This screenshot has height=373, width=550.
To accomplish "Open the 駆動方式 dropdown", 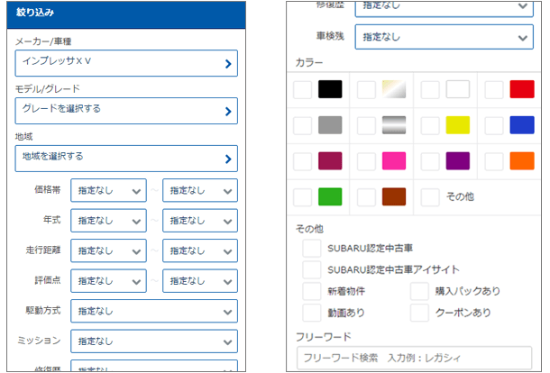I will tap(153, 312).
